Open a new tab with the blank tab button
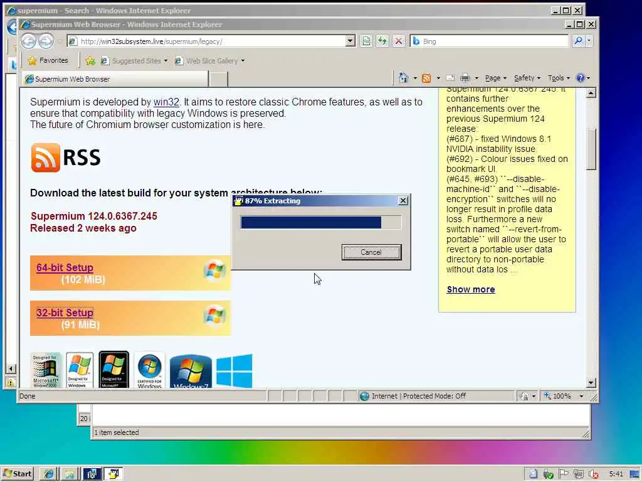The width and height of the screenshot is (642, 482). coord(219,79)
